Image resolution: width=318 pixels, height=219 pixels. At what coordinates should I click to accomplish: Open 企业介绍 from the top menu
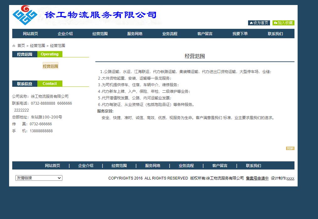point(65,34)
